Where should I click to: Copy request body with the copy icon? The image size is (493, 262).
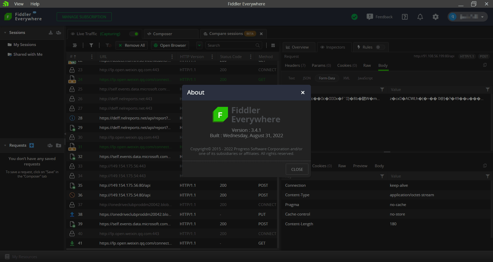[485, 65]
